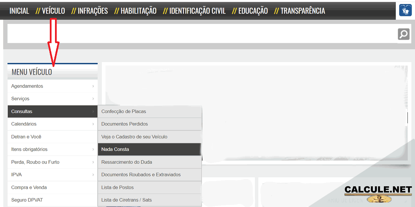Choose Veja o Cadastro de seu Veículo
This screenshot has height=207, width=415.
pos(149,137)
